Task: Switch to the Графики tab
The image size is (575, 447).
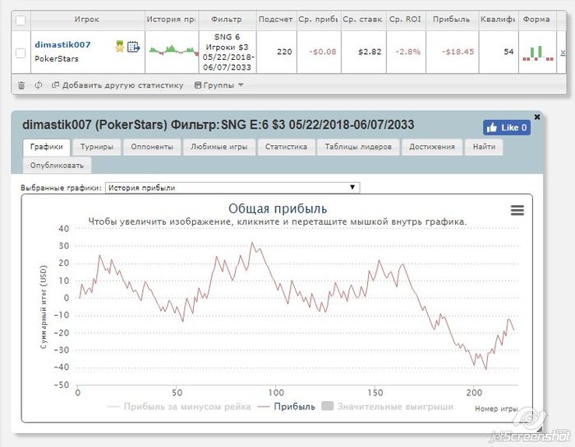Action: [x=46, y=147]
